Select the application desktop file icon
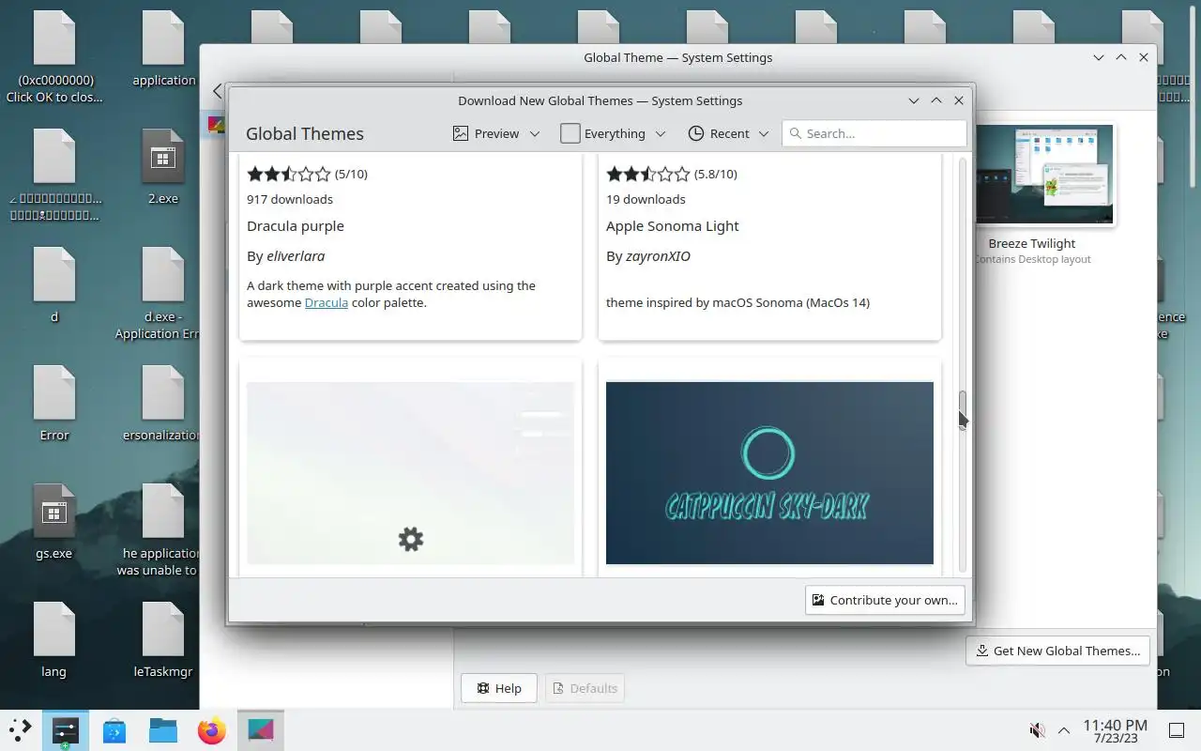This screenshot has width=1201, height=751. pyautogui.click(x=163, y=50)
